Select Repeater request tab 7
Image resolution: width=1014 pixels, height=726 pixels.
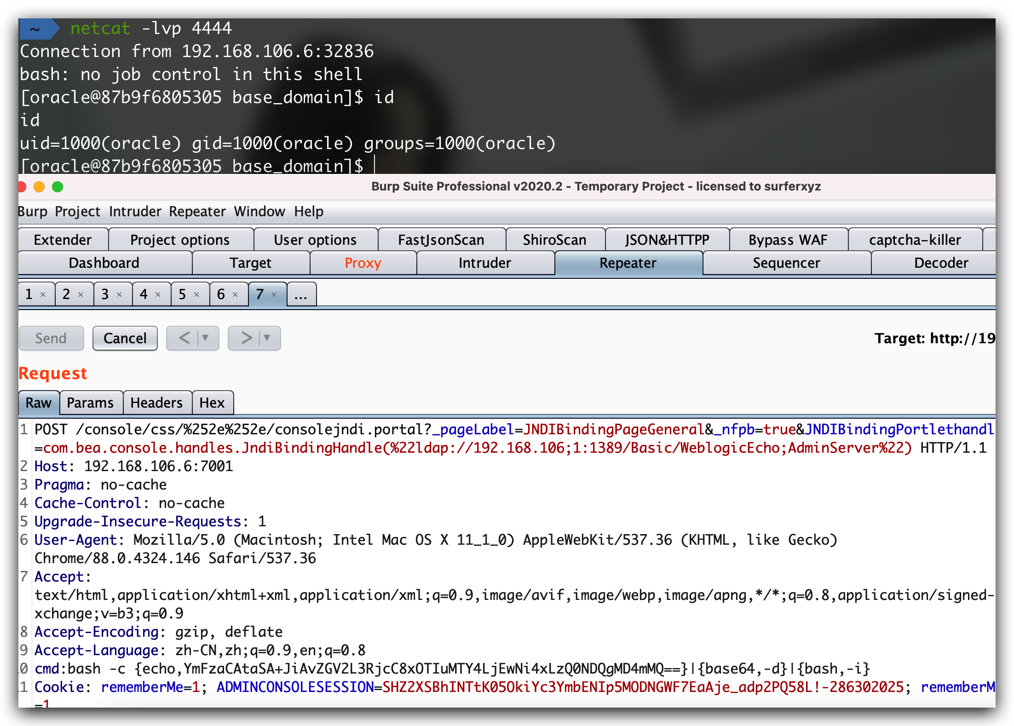pos(260,294)
